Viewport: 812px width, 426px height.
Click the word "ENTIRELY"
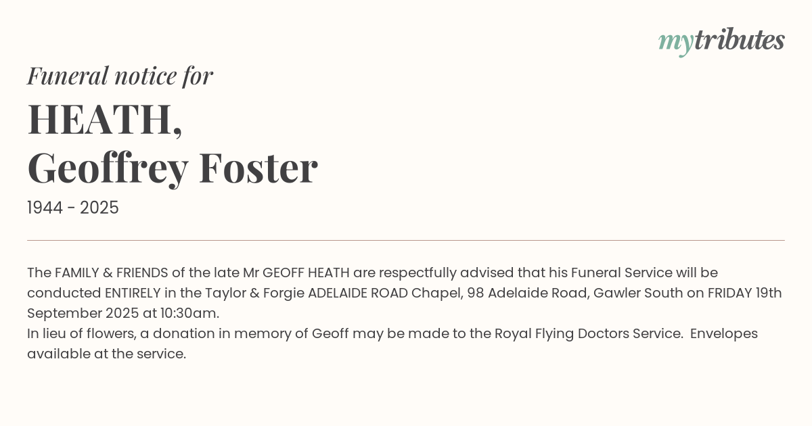point(133,293)
